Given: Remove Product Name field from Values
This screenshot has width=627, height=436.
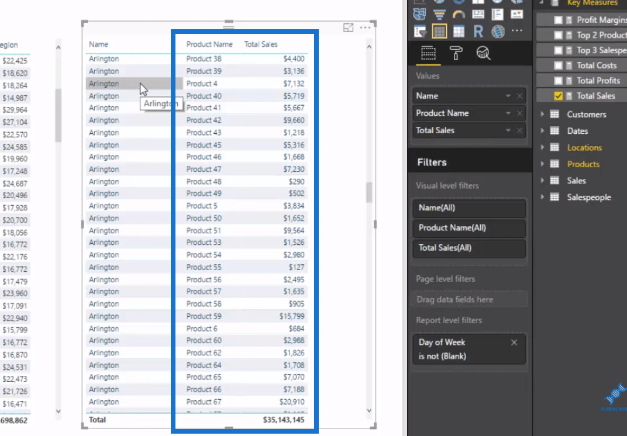Looking at the screenshot, I should 519,113.
